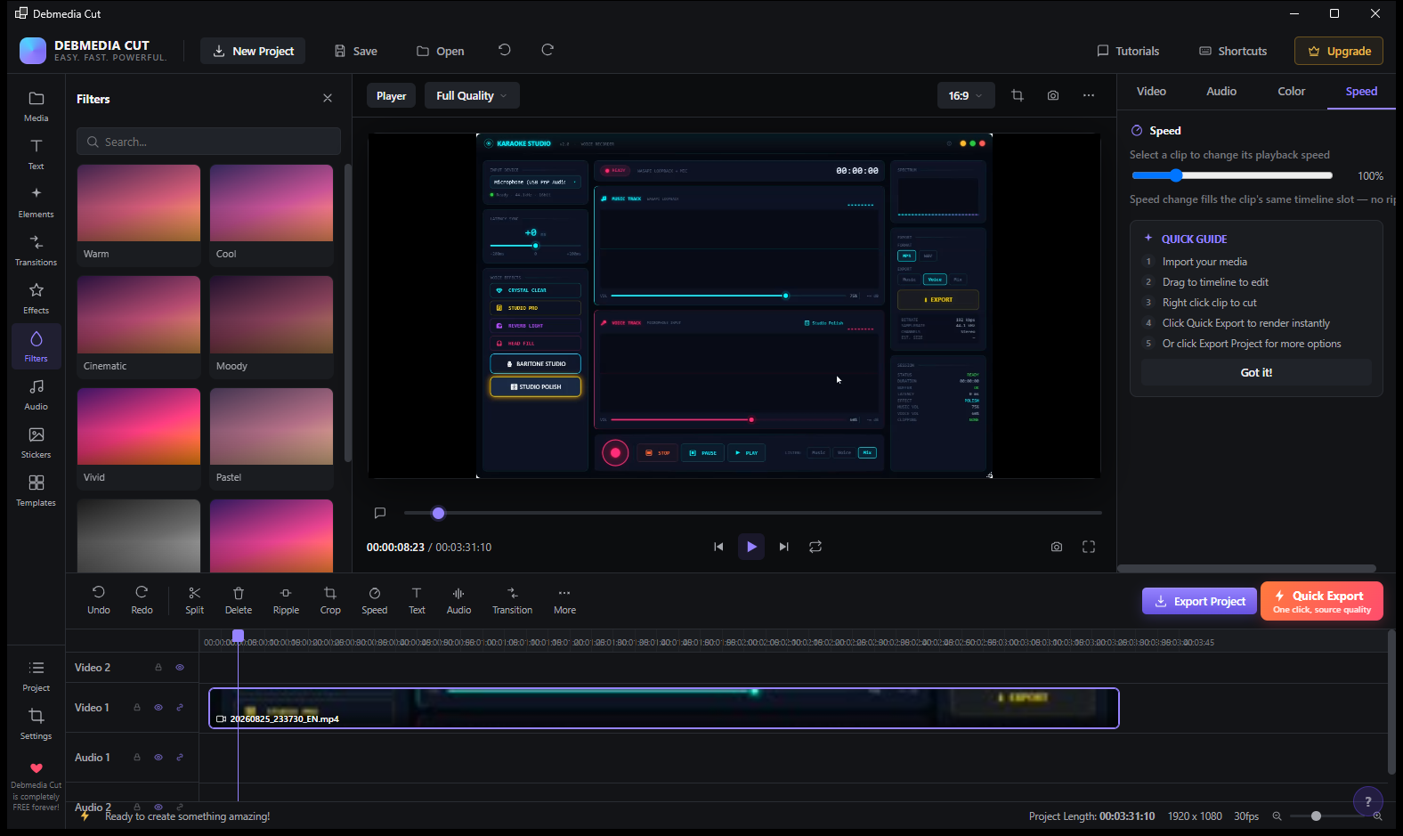The height and width of the screenshot is (836, 1403).
Task: Open the Text panel in sidebar
Action: 36,154
